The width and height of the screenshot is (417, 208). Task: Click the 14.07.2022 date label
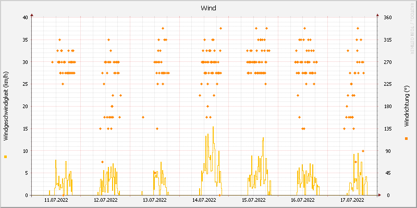point(204,200)
